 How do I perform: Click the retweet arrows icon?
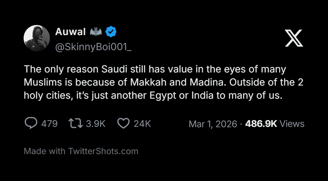pyautogui.click(x=75, y=123)
